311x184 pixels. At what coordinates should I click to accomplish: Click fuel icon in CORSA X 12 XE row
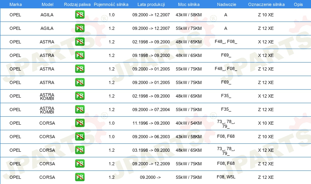(80, 150)
